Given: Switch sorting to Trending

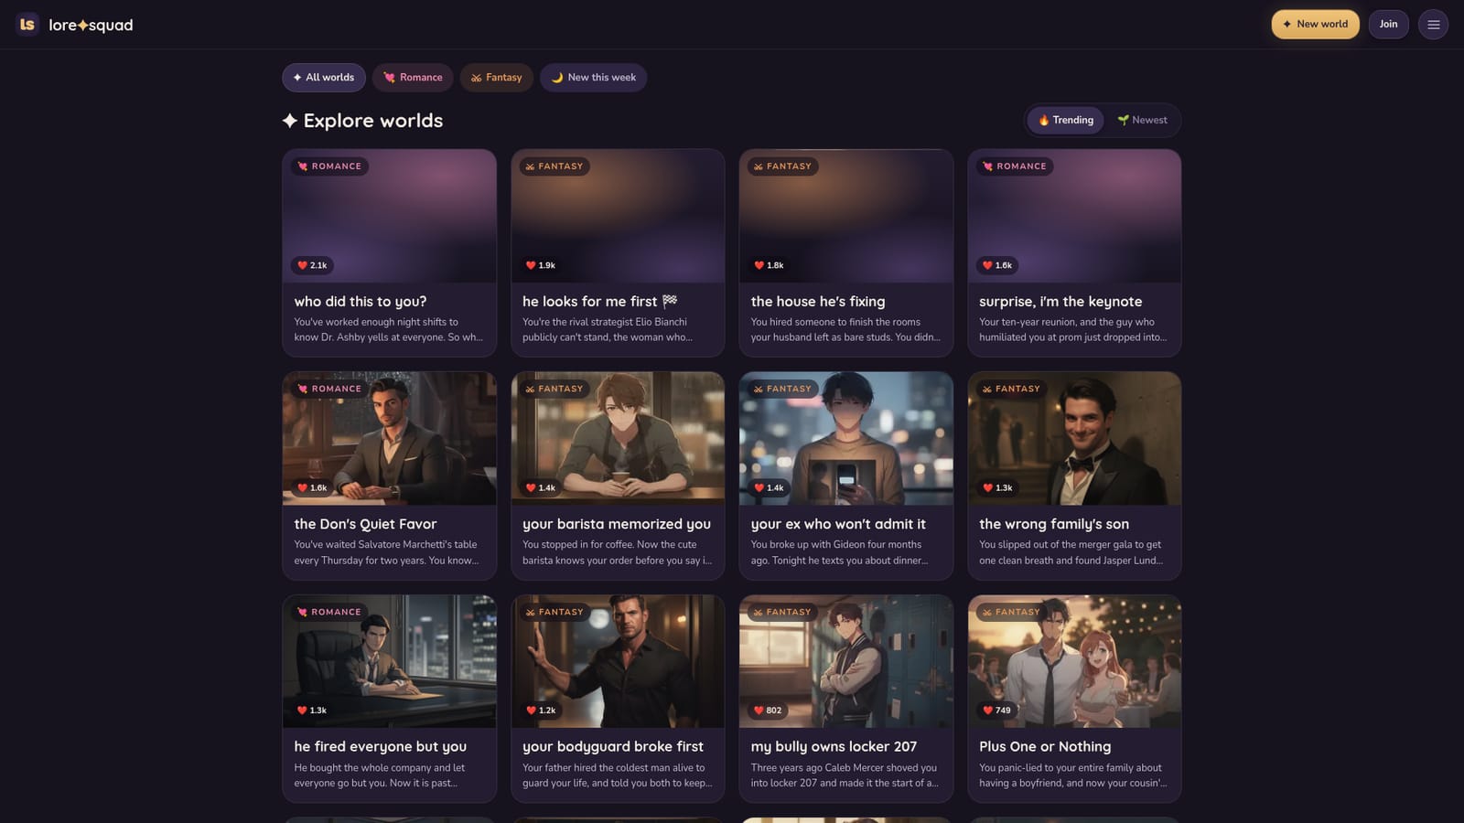Looking at the screenshot, I should click(1066, 120).
